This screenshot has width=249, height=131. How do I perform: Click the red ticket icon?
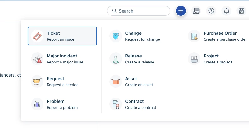pos(37,36)
